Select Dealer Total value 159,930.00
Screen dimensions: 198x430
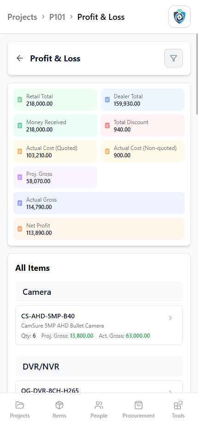click(x=127, y=104)
